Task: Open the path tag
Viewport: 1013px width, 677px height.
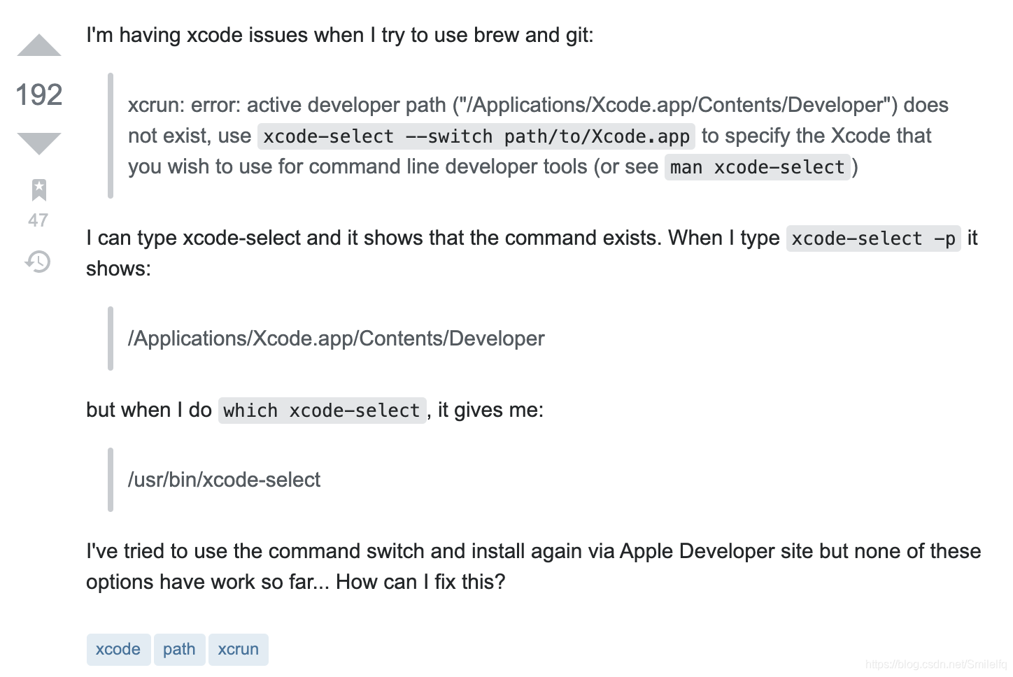Action: [x=179, y=649]
